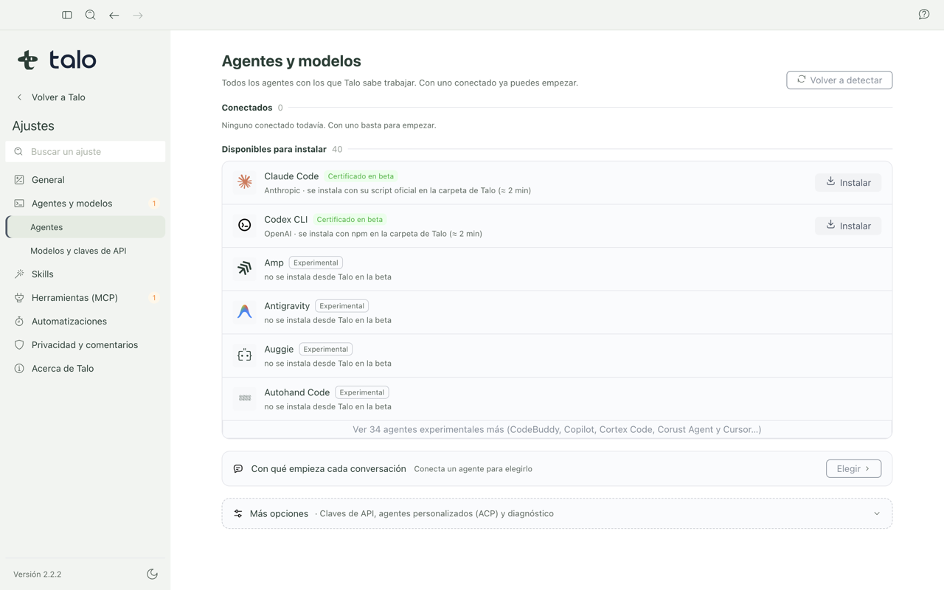Click the Skills sparkle icon in sidebar
This screenshot has width=944, height=590.
[19, 274]
